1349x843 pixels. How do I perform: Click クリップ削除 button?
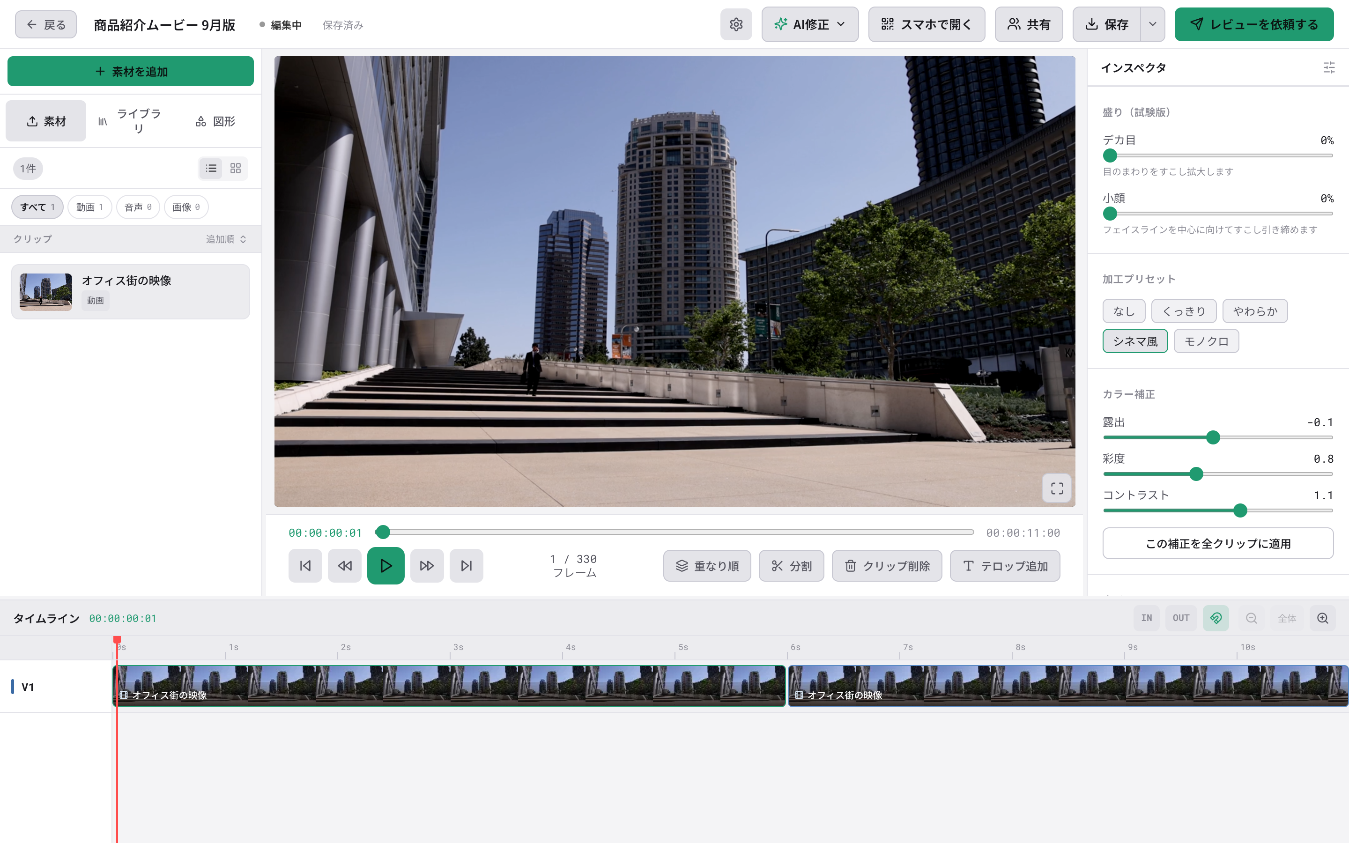(887, 566)
